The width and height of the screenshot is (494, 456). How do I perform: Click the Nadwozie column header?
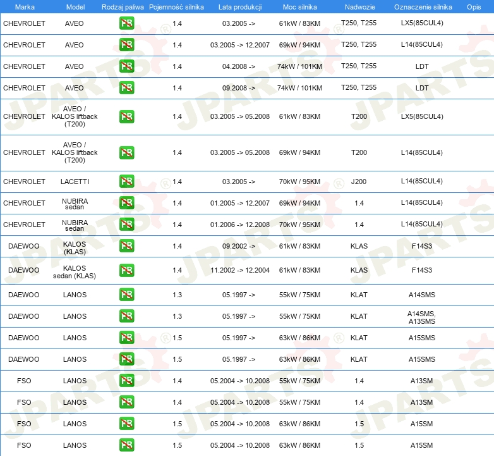click(x=360, y=7)
